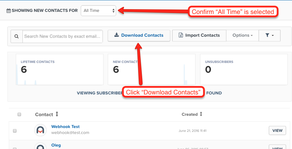Click the Webhook Test contact avatar

click(x=40, y=130)
